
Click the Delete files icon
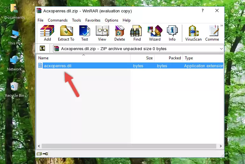(120, 33)
